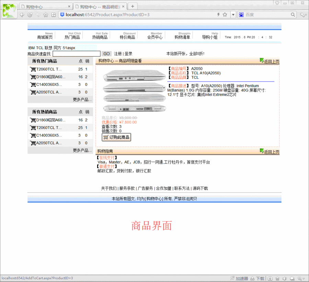Image resolution: width=309 pixels, height=282 pixels.
Task: Open the dropdown arrow beside the address bar
Action: 233,14
